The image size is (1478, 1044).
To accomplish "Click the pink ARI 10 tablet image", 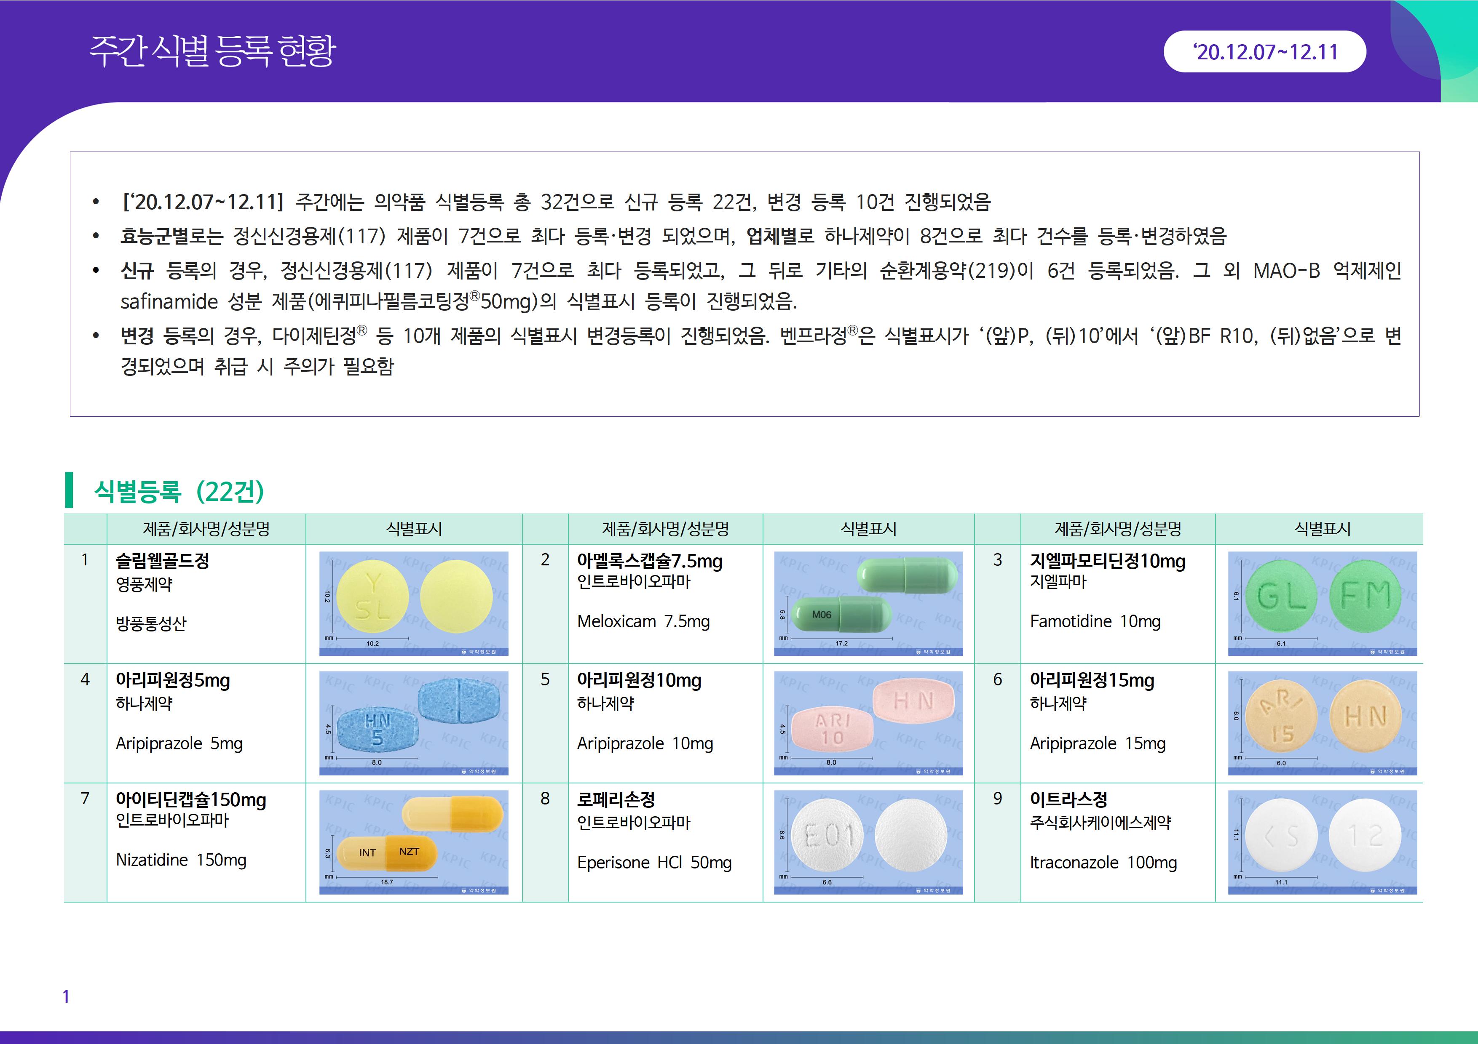I will coord(868,722).
